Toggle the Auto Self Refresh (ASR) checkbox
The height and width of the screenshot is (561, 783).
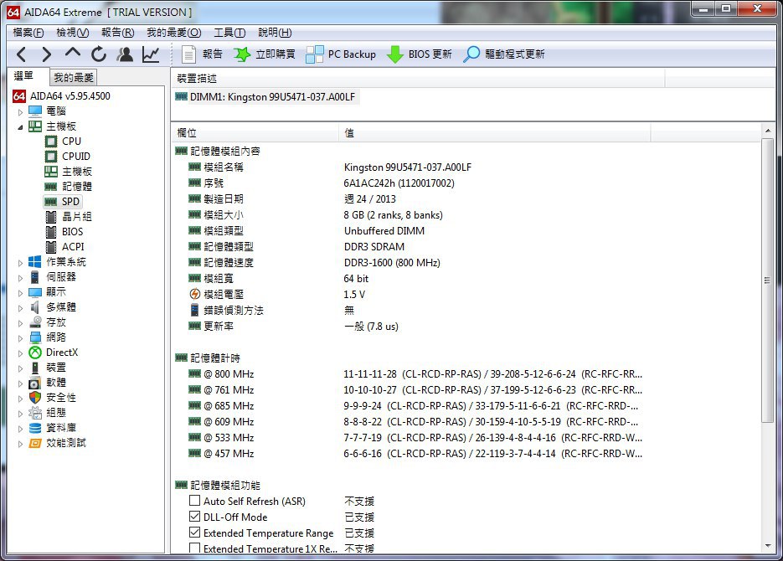coord(194,501)
